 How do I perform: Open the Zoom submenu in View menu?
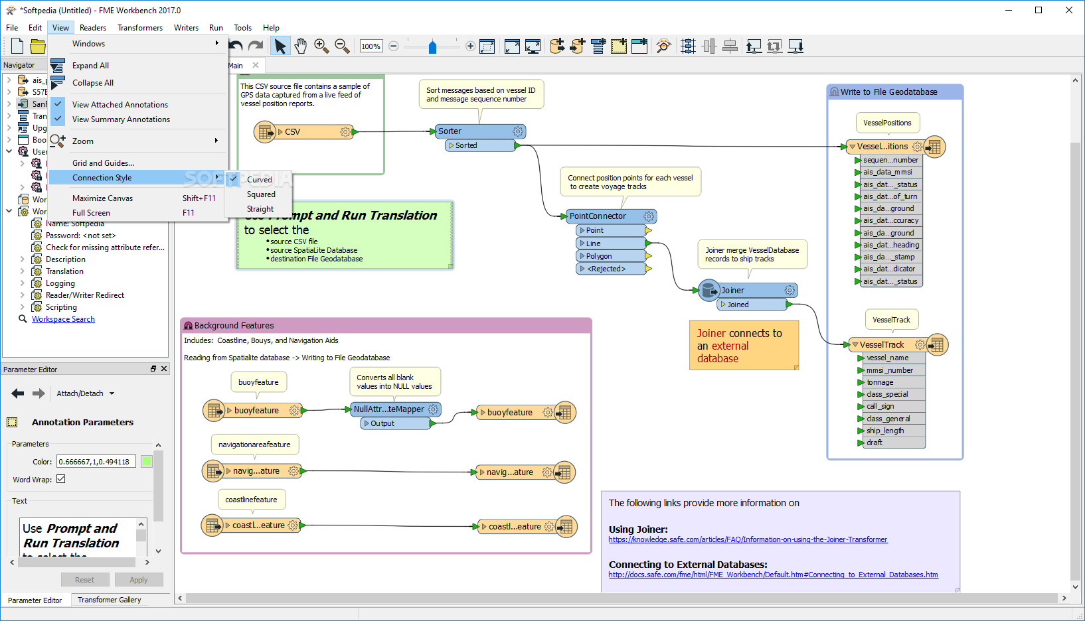tap(137, 141)
